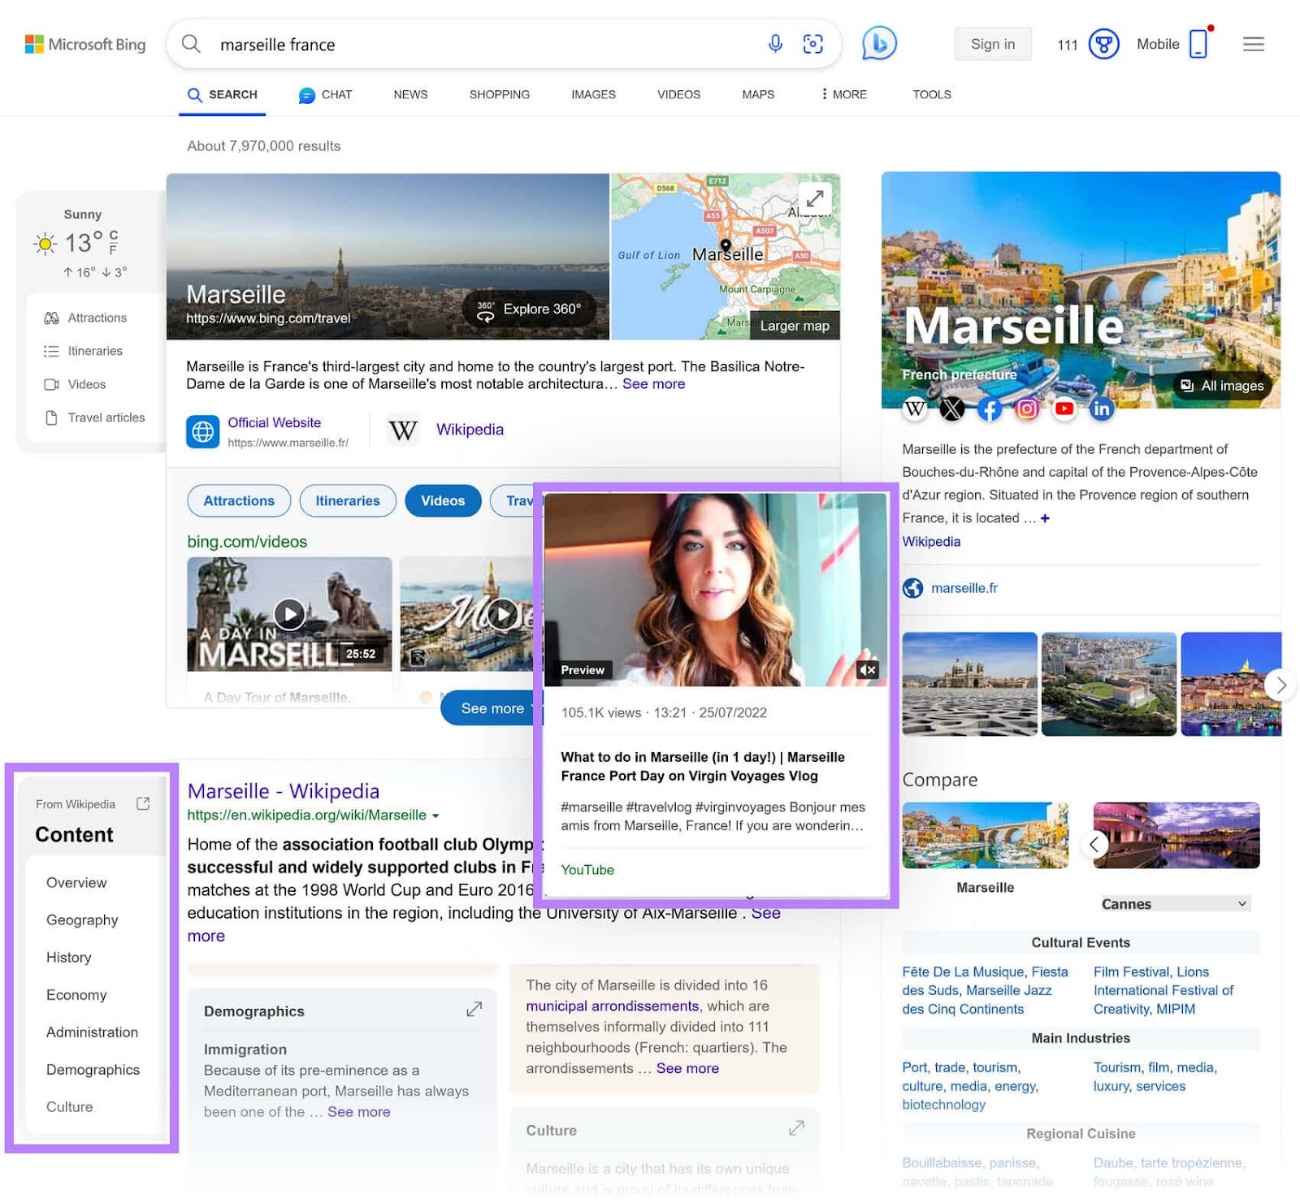Click the Mobile phone icon

click(1198, 45)
